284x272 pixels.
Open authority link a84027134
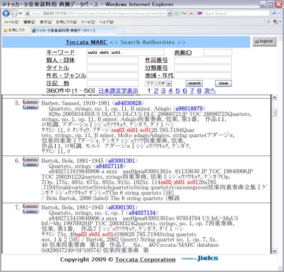tap(142, 213)
